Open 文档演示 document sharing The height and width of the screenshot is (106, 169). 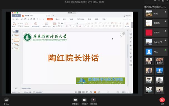[84, 100]
